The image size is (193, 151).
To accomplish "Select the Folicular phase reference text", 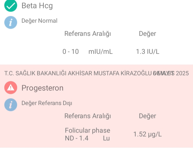I will (x=87, y=130).
